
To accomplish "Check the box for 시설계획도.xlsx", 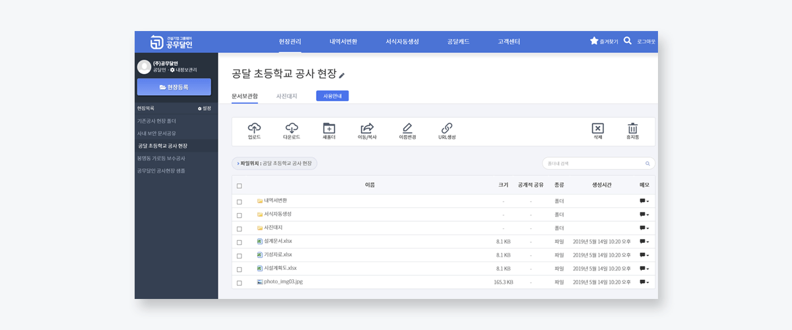I will 239,269.
